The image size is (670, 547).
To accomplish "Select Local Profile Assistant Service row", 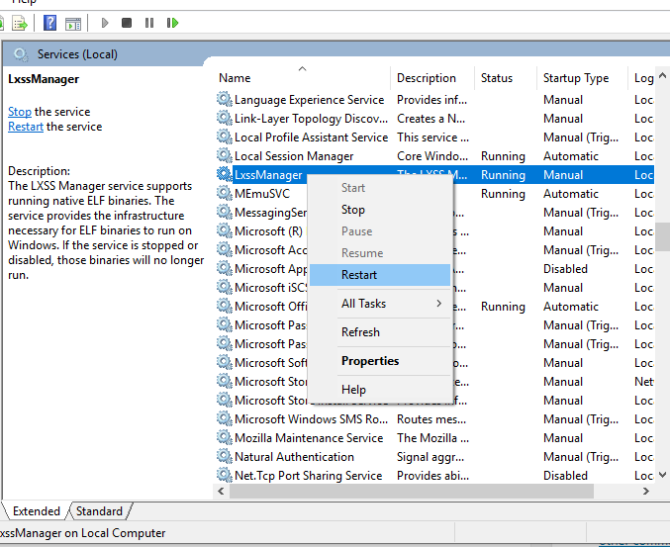I will [434, 137].
